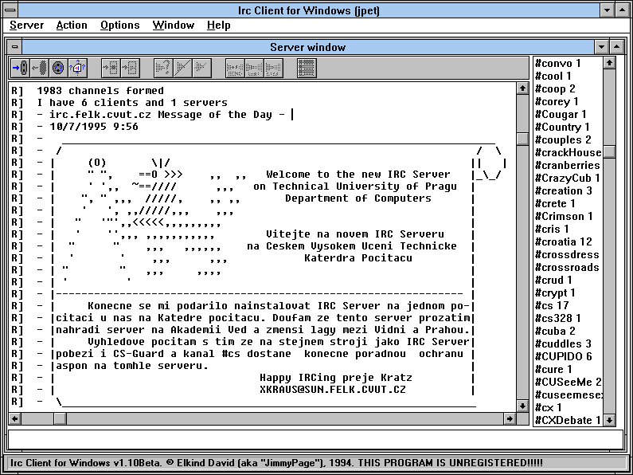Click the Server window title bar down arrow
This screenshot has width=633, height=475.
pyautogui.click(x=601, y=47)
